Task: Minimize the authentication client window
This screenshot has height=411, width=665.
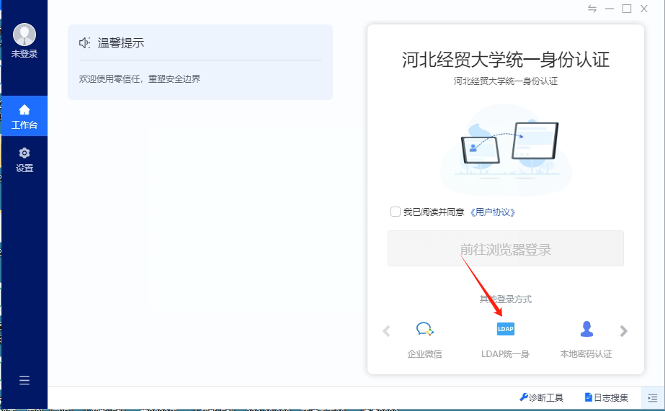Action: click(610, 9)
